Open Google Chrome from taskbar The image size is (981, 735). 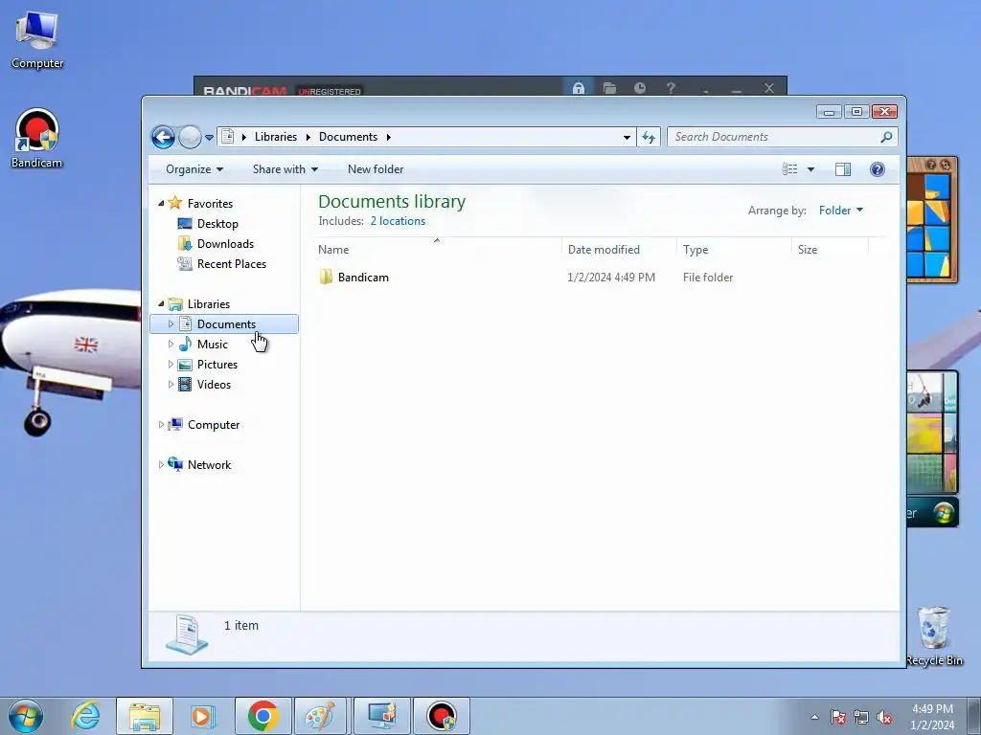pos(262,716)
